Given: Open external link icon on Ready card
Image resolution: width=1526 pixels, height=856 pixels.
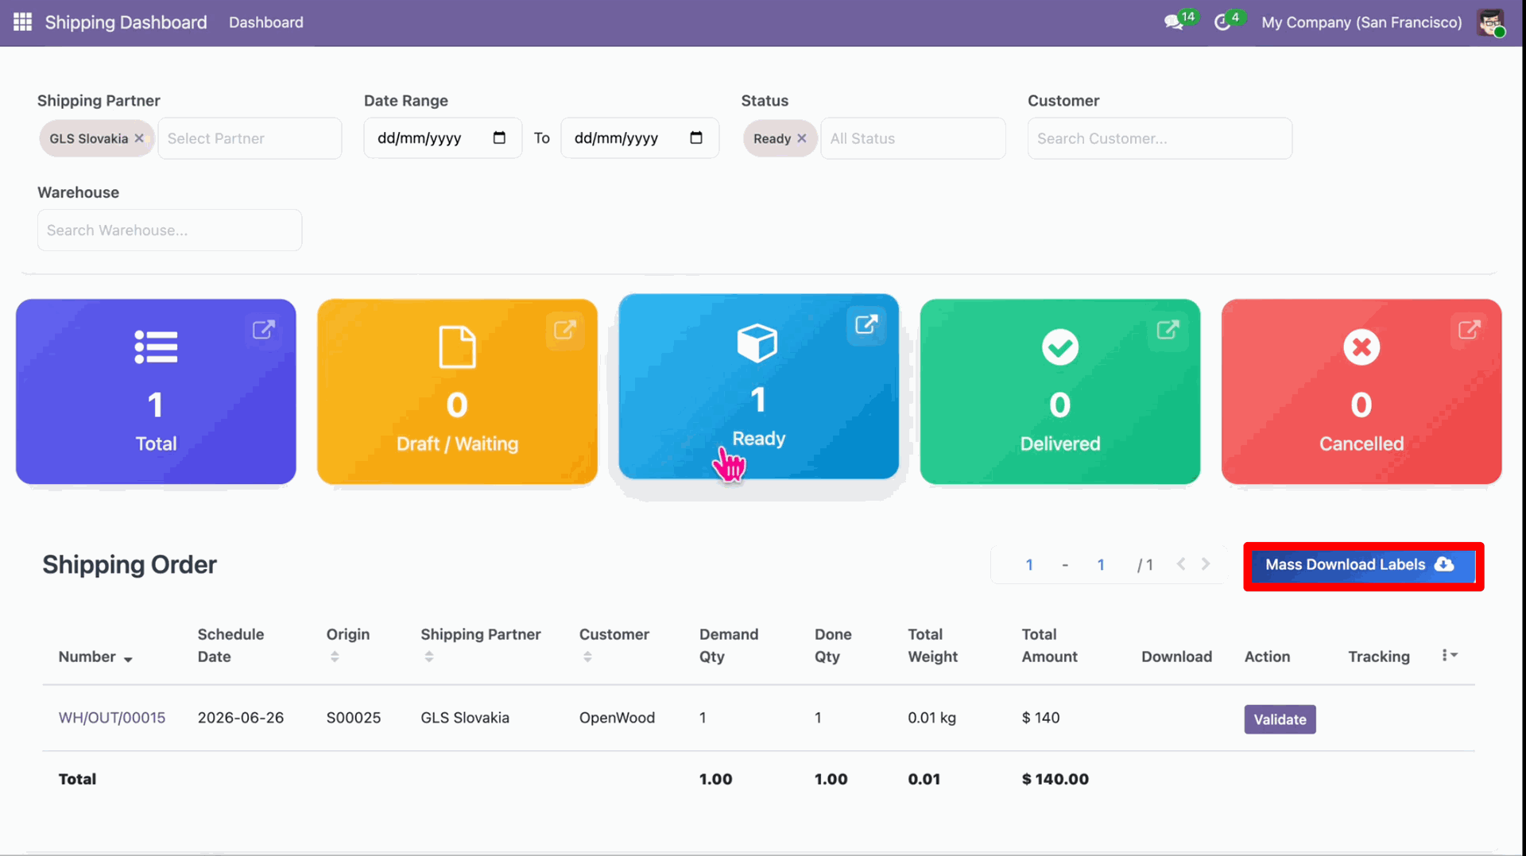Looking at the screenshot, I should click(866, 324).
